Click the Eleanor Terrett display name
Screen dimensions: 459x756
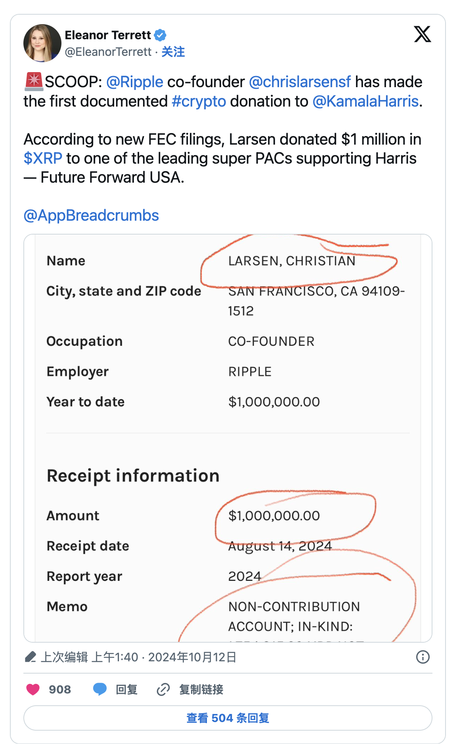(x=108, y=35)
